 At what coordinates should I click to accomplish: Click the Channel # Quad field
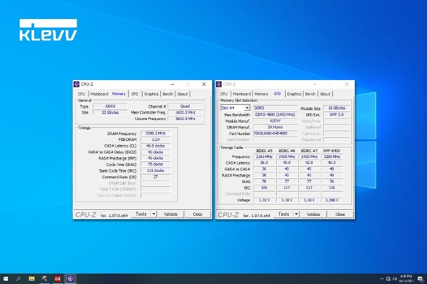(185, 106)
